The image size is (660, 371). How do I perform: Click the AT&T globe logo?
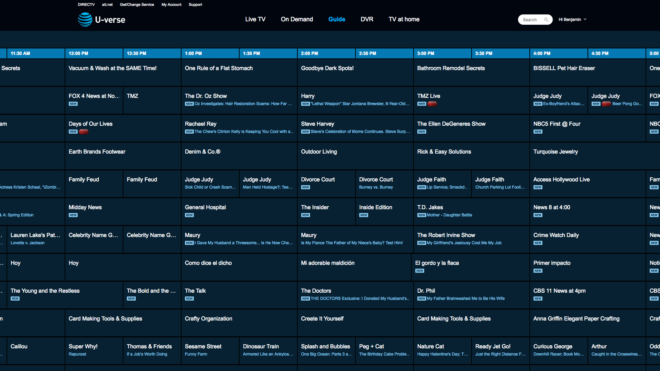(x=85, y=20)
